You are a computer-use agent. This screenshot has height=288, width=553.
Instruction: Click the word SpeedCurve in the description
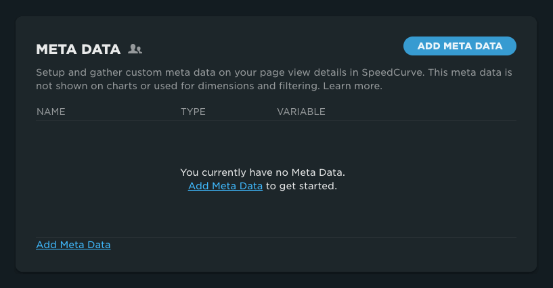pos(395,72)
